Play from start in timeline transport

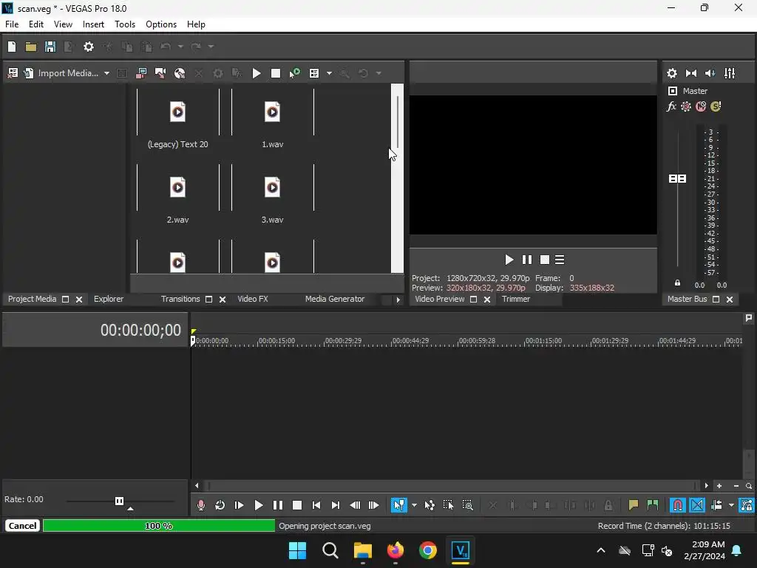[239, 505]
